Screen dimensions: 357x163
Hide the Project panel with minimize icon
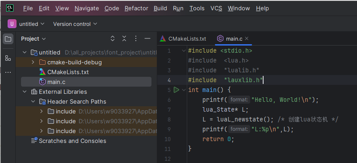pyautogui.click(x=147, y=39)
